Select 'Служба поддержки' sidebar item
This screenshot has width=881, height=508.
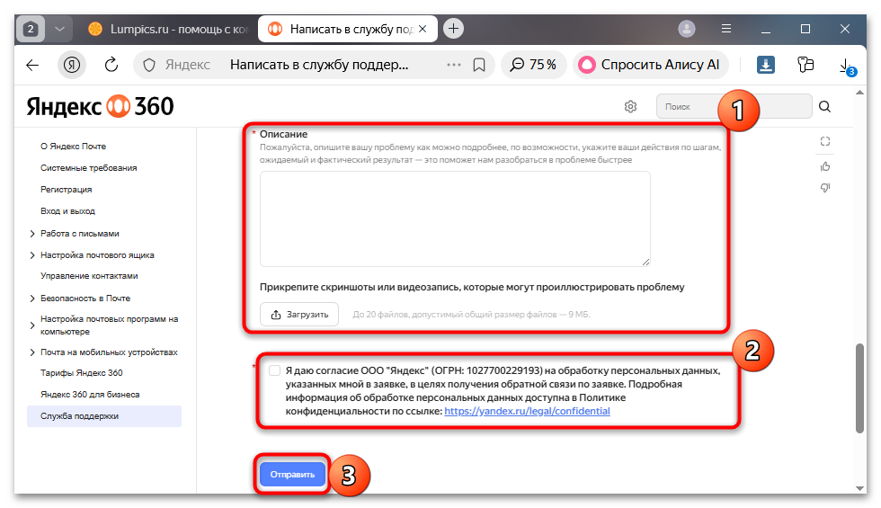point(104,416)
